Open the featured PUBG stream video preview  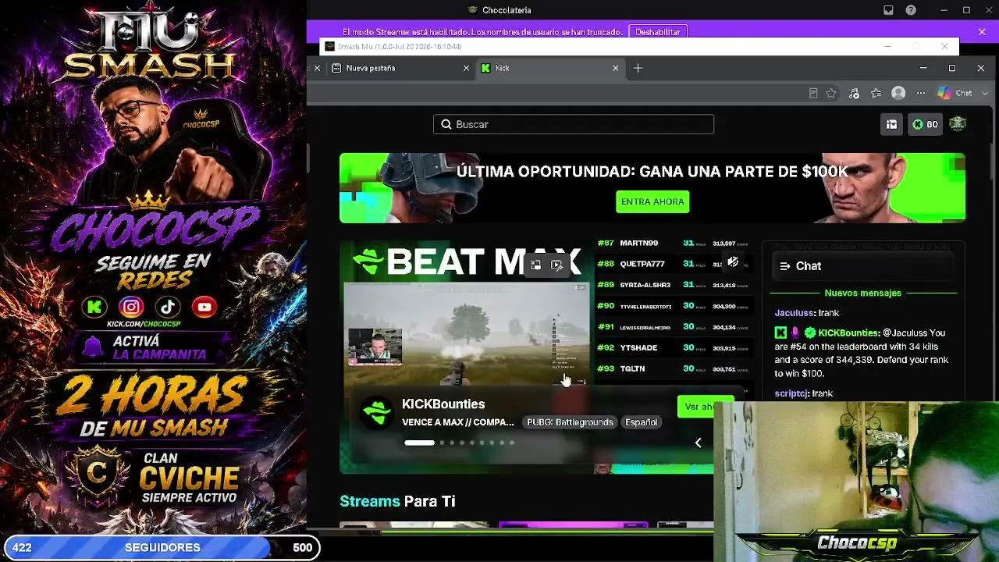(467, 334)
